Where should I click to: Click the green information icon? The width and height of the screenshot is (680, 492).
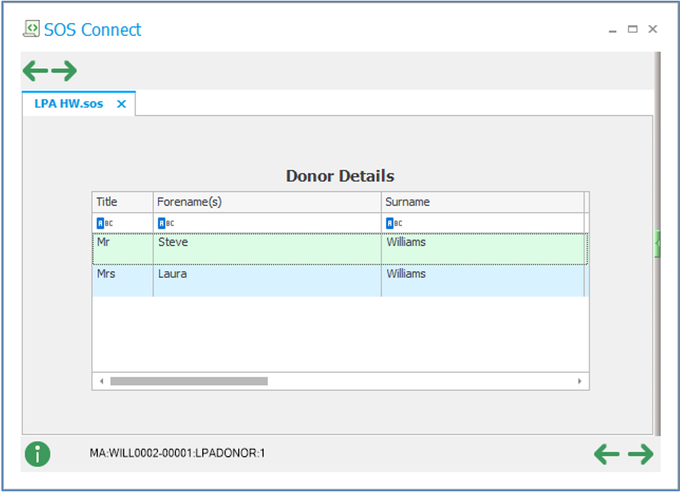pyautogui.click(x=38, y=453)
